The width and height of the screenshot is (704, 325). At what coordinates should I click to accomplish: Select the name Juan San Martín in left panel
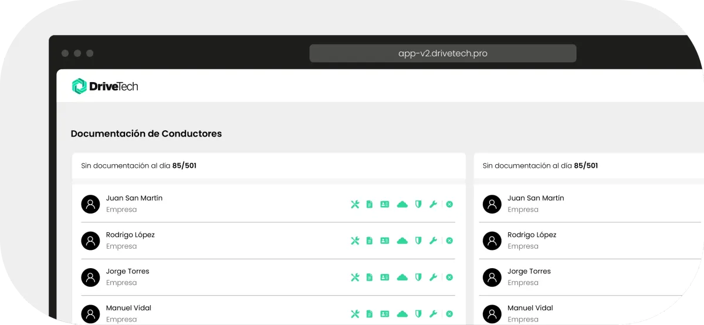[x=134, y=198]
